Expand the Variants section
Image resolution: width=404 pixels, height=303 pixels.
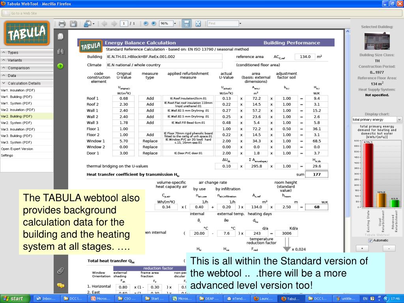(x=27, y=60)
